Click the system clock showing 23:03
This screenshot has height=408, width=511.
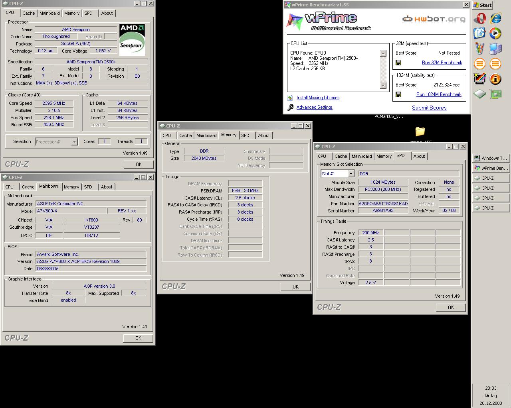coord(491,388)
